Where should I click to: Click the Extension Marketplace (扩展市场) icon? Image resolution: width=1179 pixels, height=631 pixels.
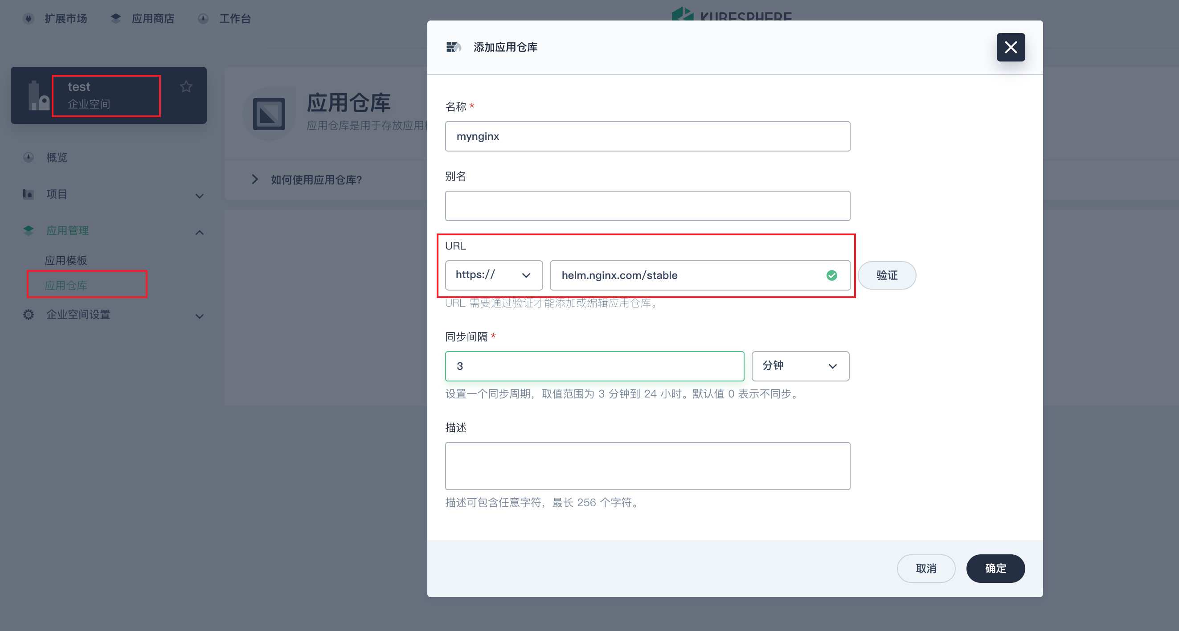point(29,19)
